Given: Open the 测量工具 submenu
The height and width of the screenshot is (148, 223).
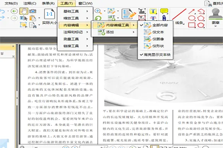Looking at the screenshot, I should [x=75, y=39].
